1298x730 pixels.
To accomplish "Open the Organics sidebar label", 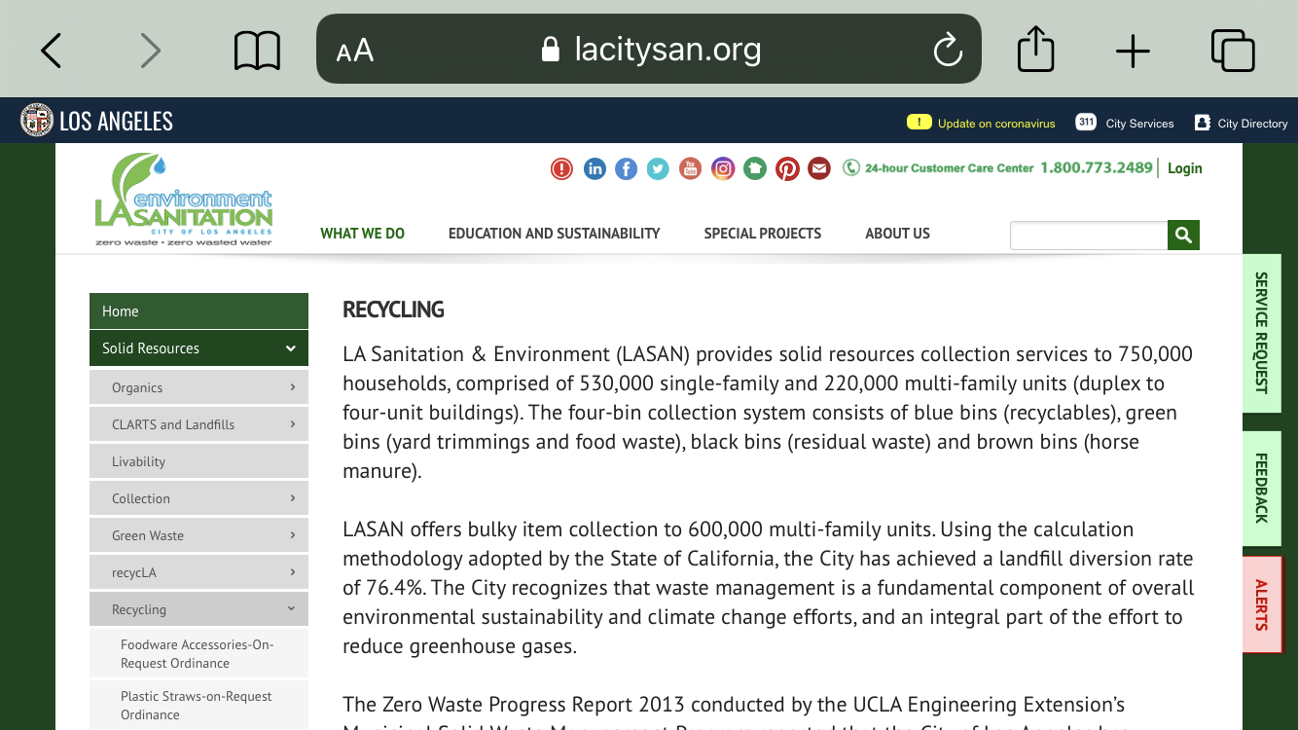I will click(137, 387).
